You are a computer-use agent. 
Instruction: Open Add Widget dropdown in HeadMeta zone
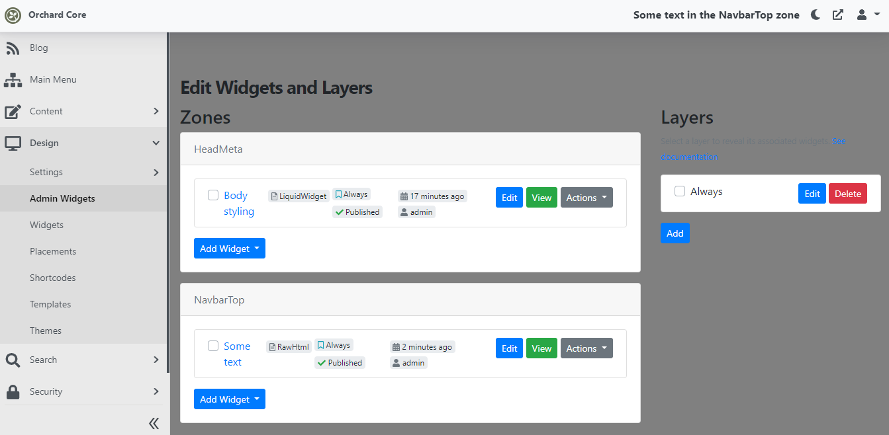click(230, 249)
